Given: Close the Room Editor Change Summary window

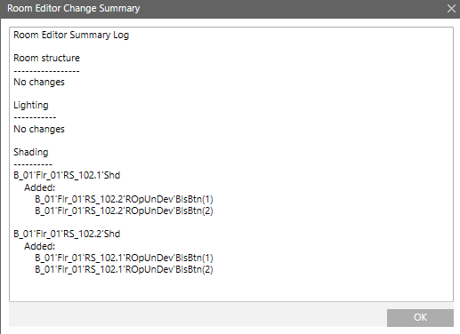Looking at the screenshot, I should [x=451, y=9].
